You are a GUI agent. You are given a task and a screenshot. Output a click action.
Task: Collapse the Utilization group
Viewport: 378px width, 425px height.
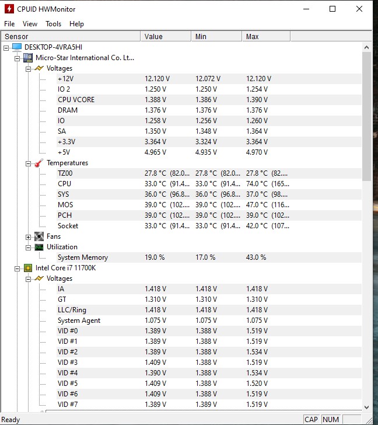pyautogui.click(x=28, y=248)
